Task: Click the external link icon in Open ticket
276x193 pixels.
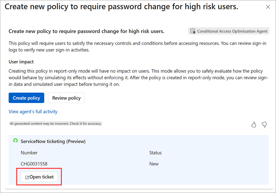Action: (27, 177)
